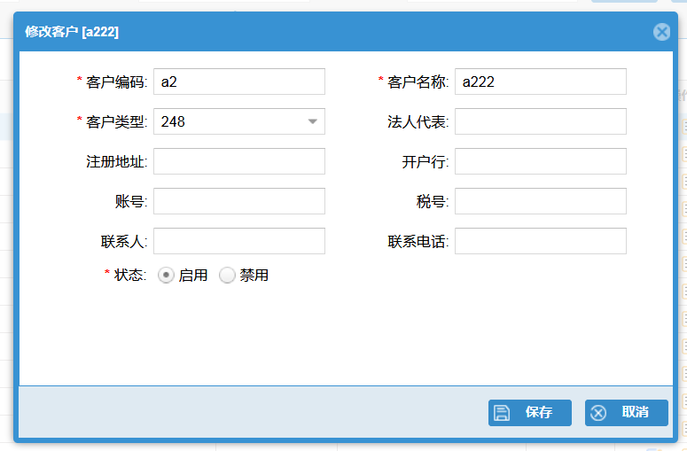687x451 pixels.
Task: Focus the 客户编码 field containing a2
Action: tap(238, 82)
